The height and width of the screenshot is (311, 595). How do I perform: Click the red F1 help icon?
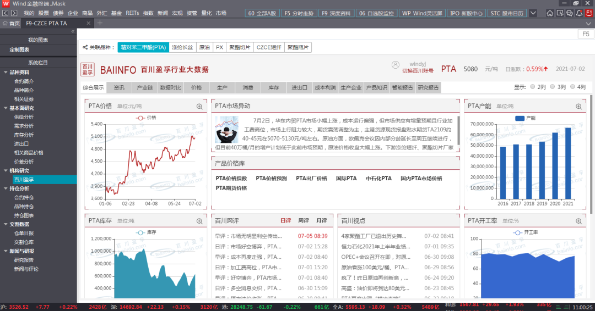tap(589, 13)
